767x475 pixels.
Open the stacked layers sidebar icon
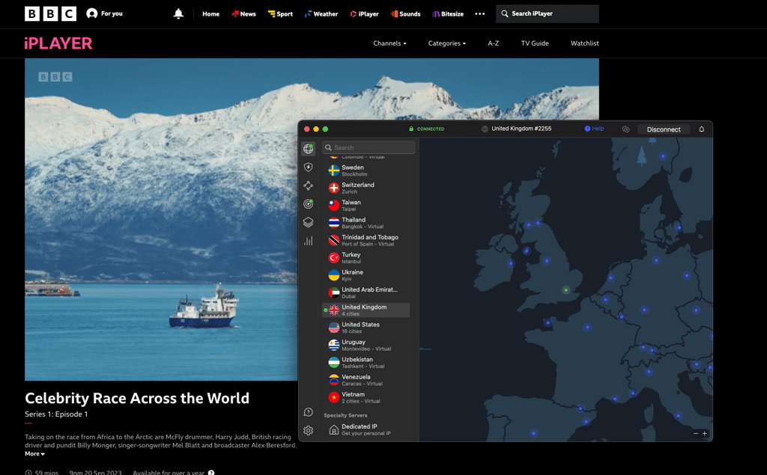point(308,222)
